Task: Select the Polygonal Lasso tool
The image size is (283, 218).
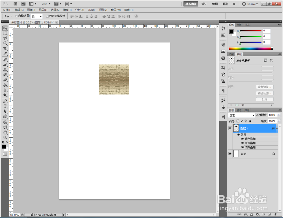Action: pos(5,38)
